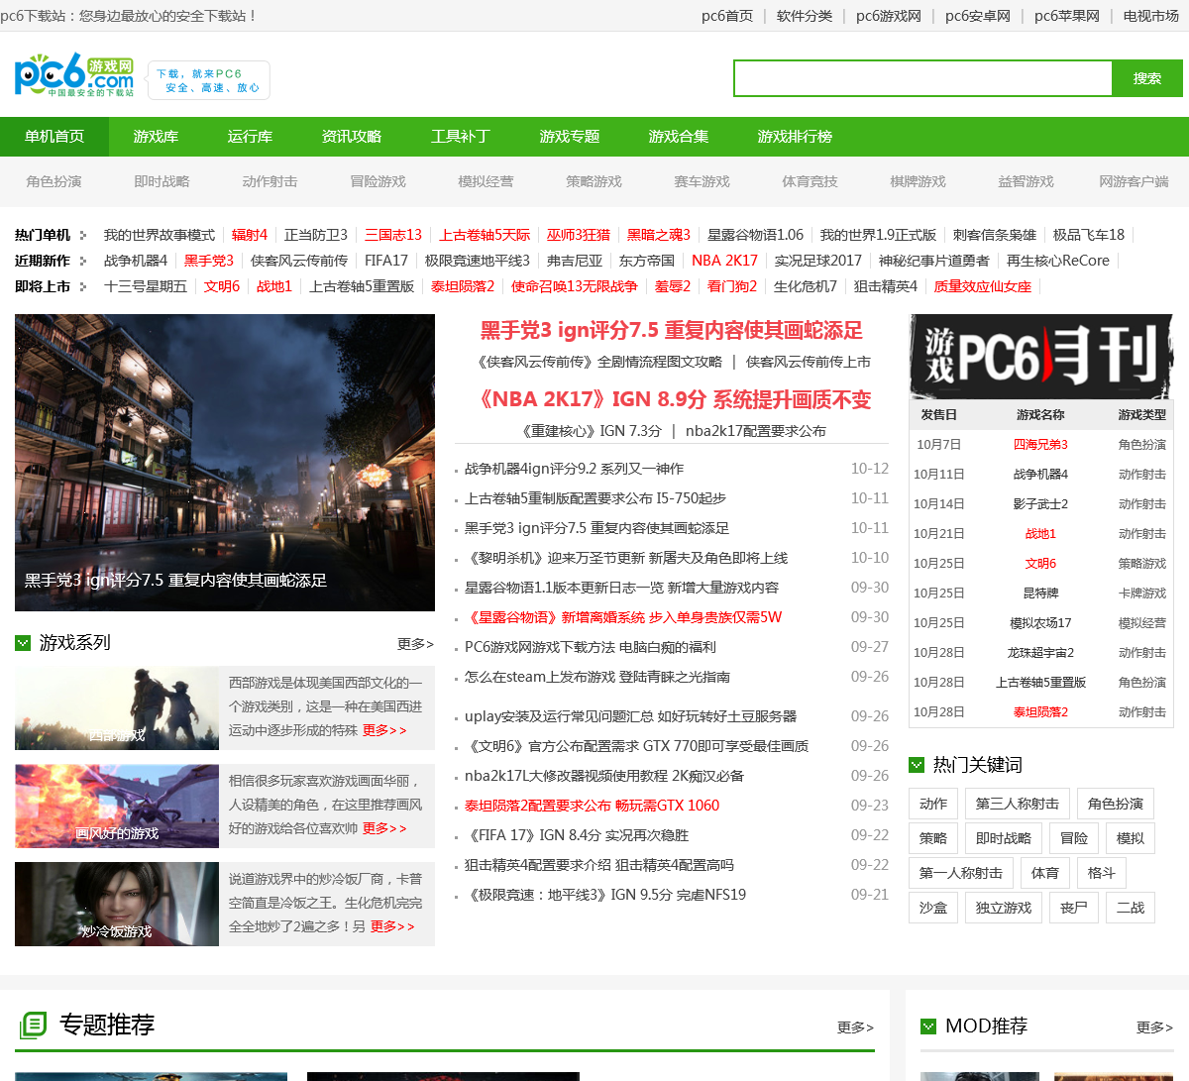Select the 丧尸 keyword tag
This screenshot has height=1081, width=1189.
tap(1074, 908)
